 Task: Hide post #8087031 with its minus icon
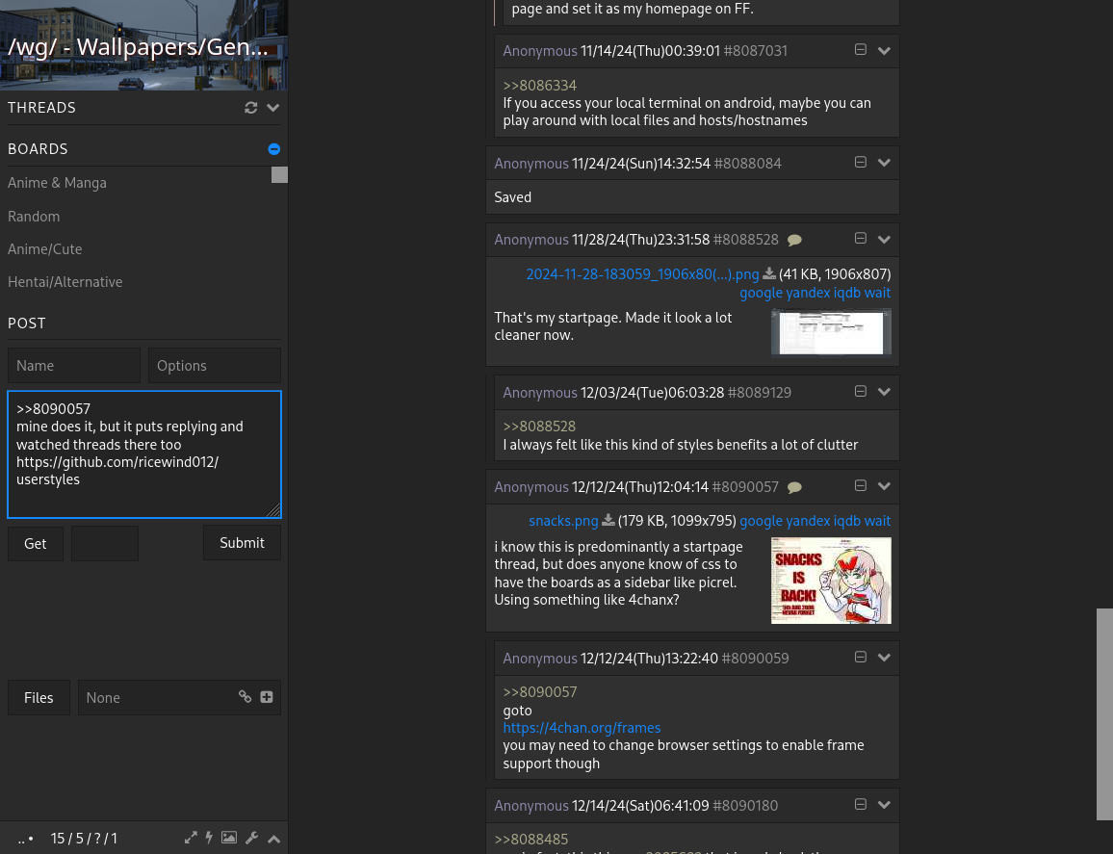point(861,50)
